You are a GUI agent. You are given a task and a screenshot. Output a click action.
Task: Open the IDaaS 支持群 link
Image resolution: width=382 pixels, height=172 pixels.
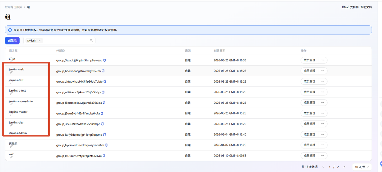350,7
